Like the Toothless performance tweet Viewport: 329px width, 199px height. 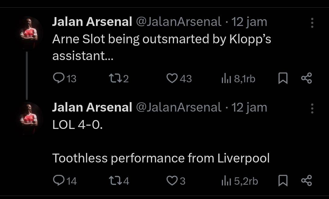pyautogui.click(x=172, y=181)
